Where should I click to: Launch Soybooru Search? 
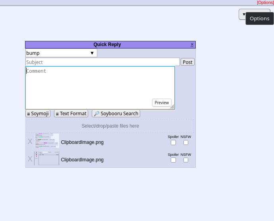tap(116, 114)
